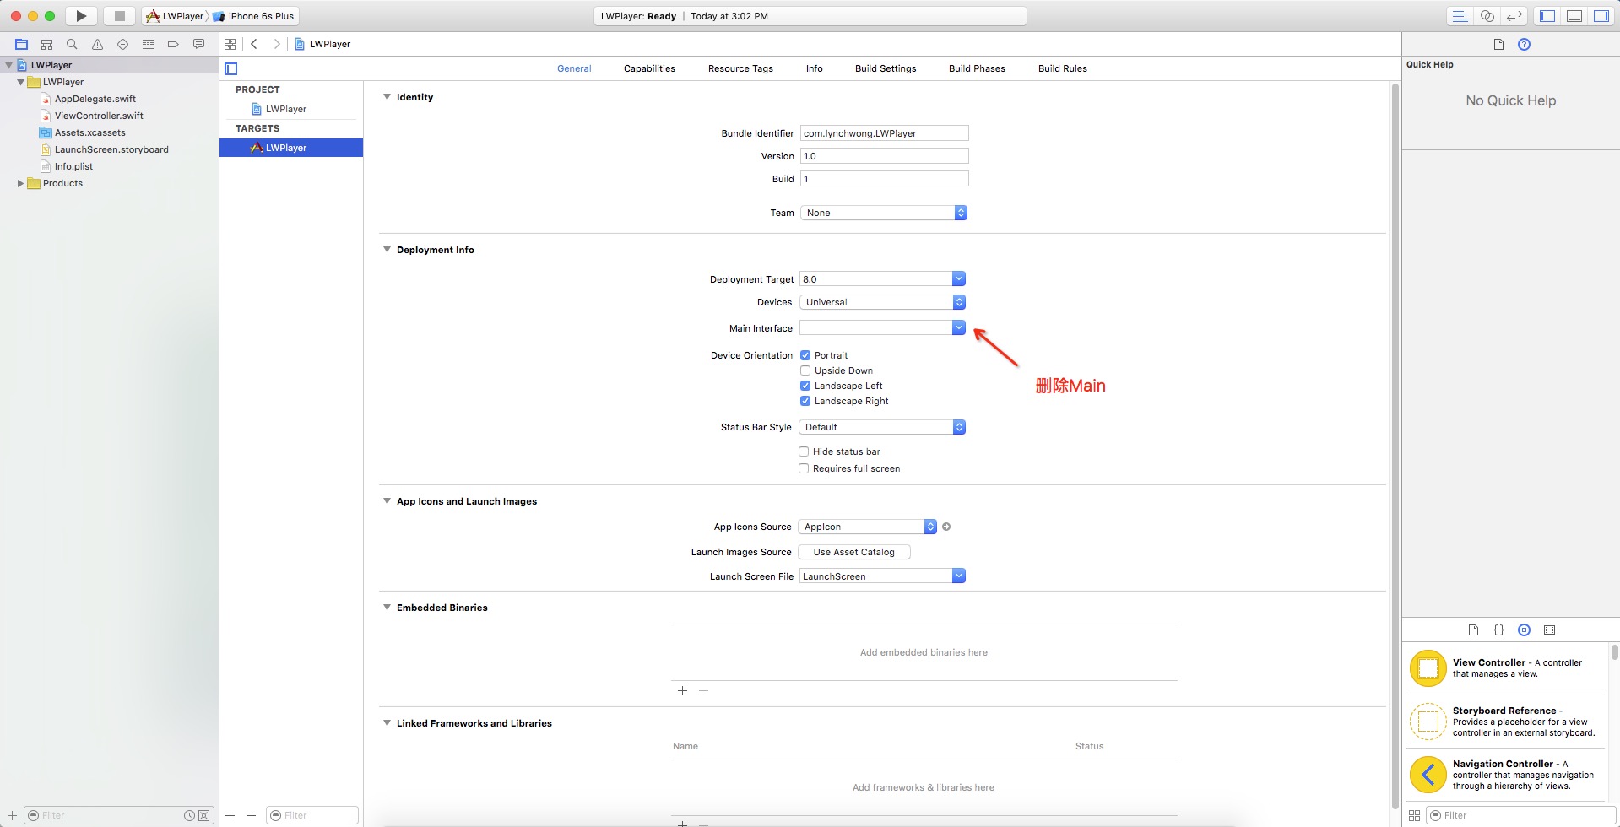Go to AppIcon asset arrow button
Image resolution: width=1620 pixels, height=827 pixels.
pos(946,527)
